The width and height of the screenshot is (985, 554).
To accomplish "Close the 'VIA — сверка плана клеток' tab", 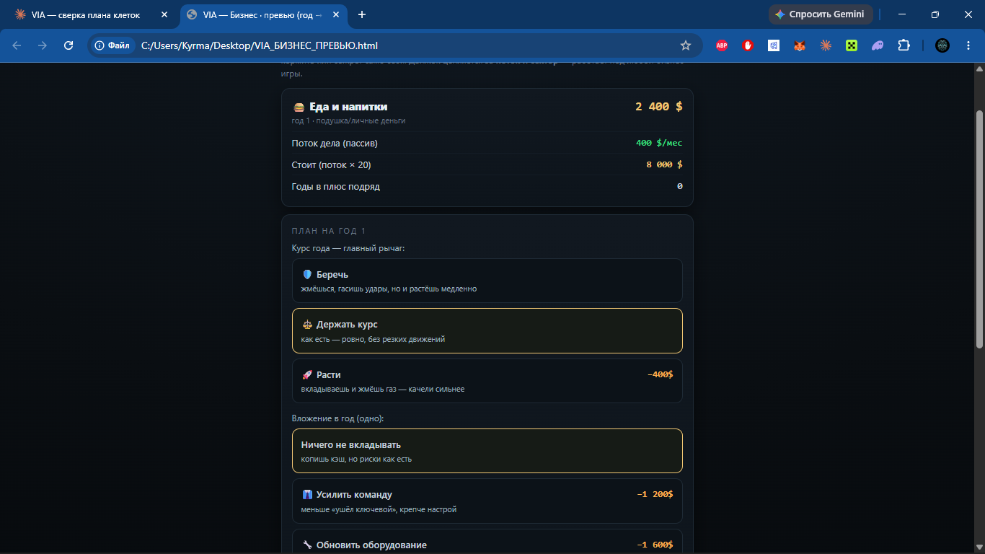I will click(x=164, y=14).
